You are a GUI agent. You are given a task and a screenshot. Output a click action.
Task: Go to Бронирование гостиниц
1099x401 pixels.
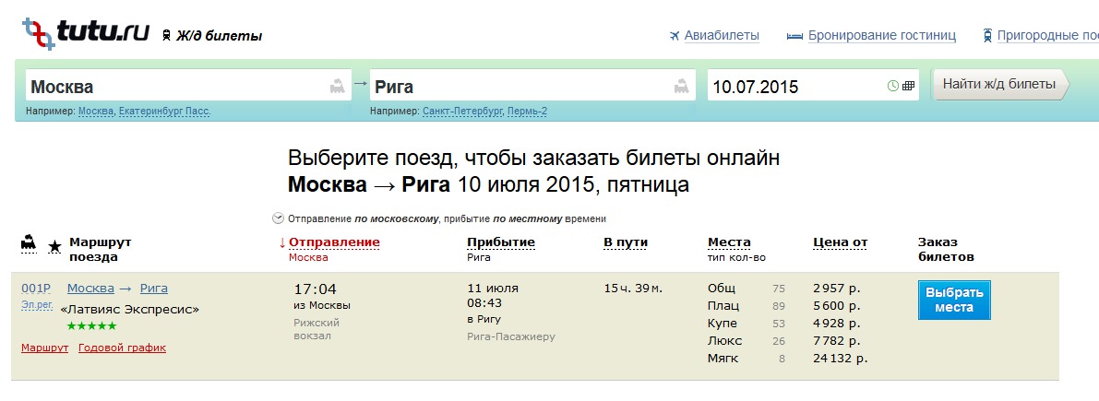point(881,36)
